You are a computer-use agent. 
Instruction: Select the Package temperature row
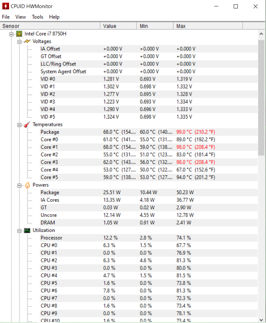[x=50, y=132]
